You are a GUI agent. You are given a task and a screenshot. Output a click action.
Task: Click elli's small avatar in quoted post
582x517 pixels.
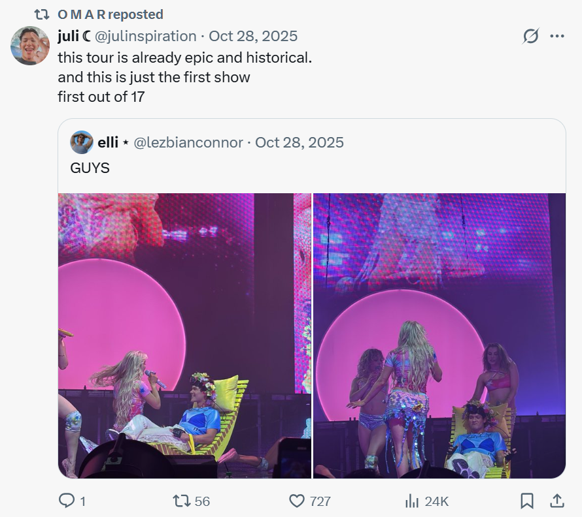tap(82, 142)
